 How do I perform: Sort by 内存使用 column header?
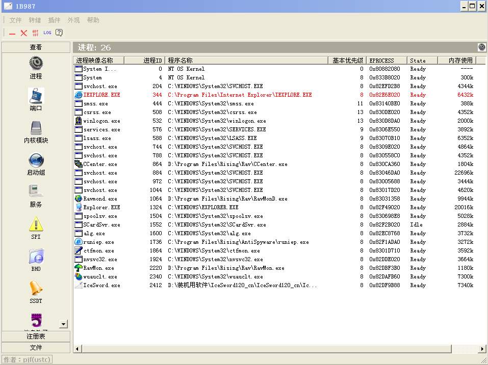tap(457, 60)
